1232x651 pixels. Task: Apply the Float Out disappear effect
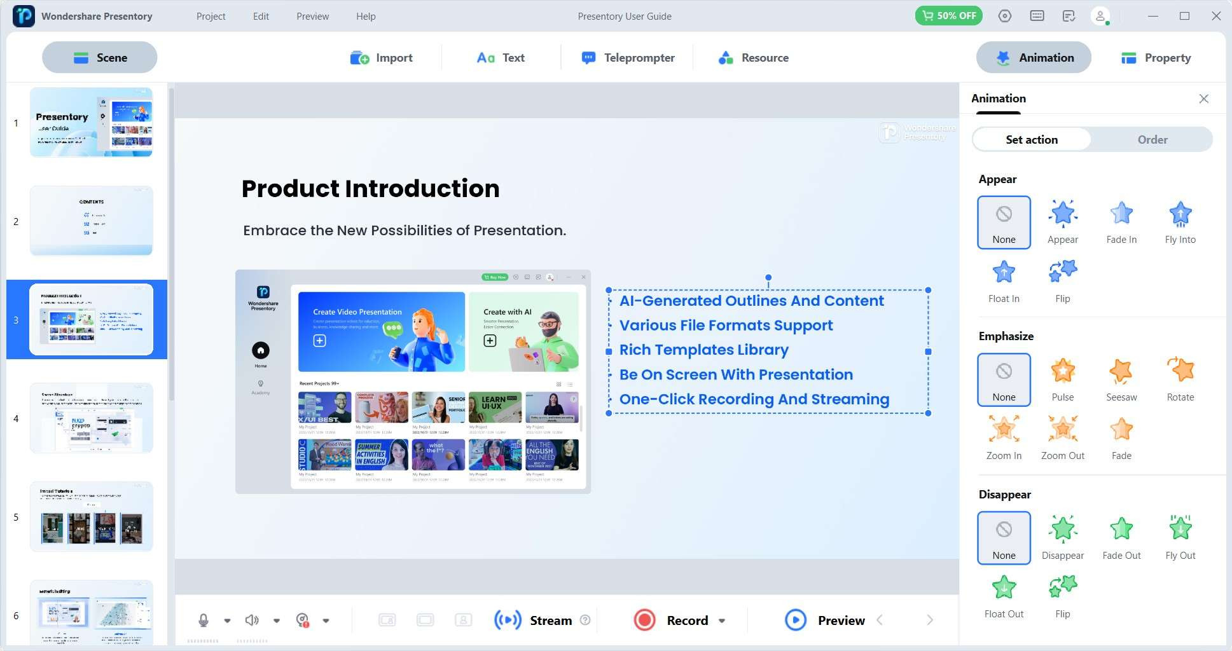pyautogui.click(x=1004, y=596)
